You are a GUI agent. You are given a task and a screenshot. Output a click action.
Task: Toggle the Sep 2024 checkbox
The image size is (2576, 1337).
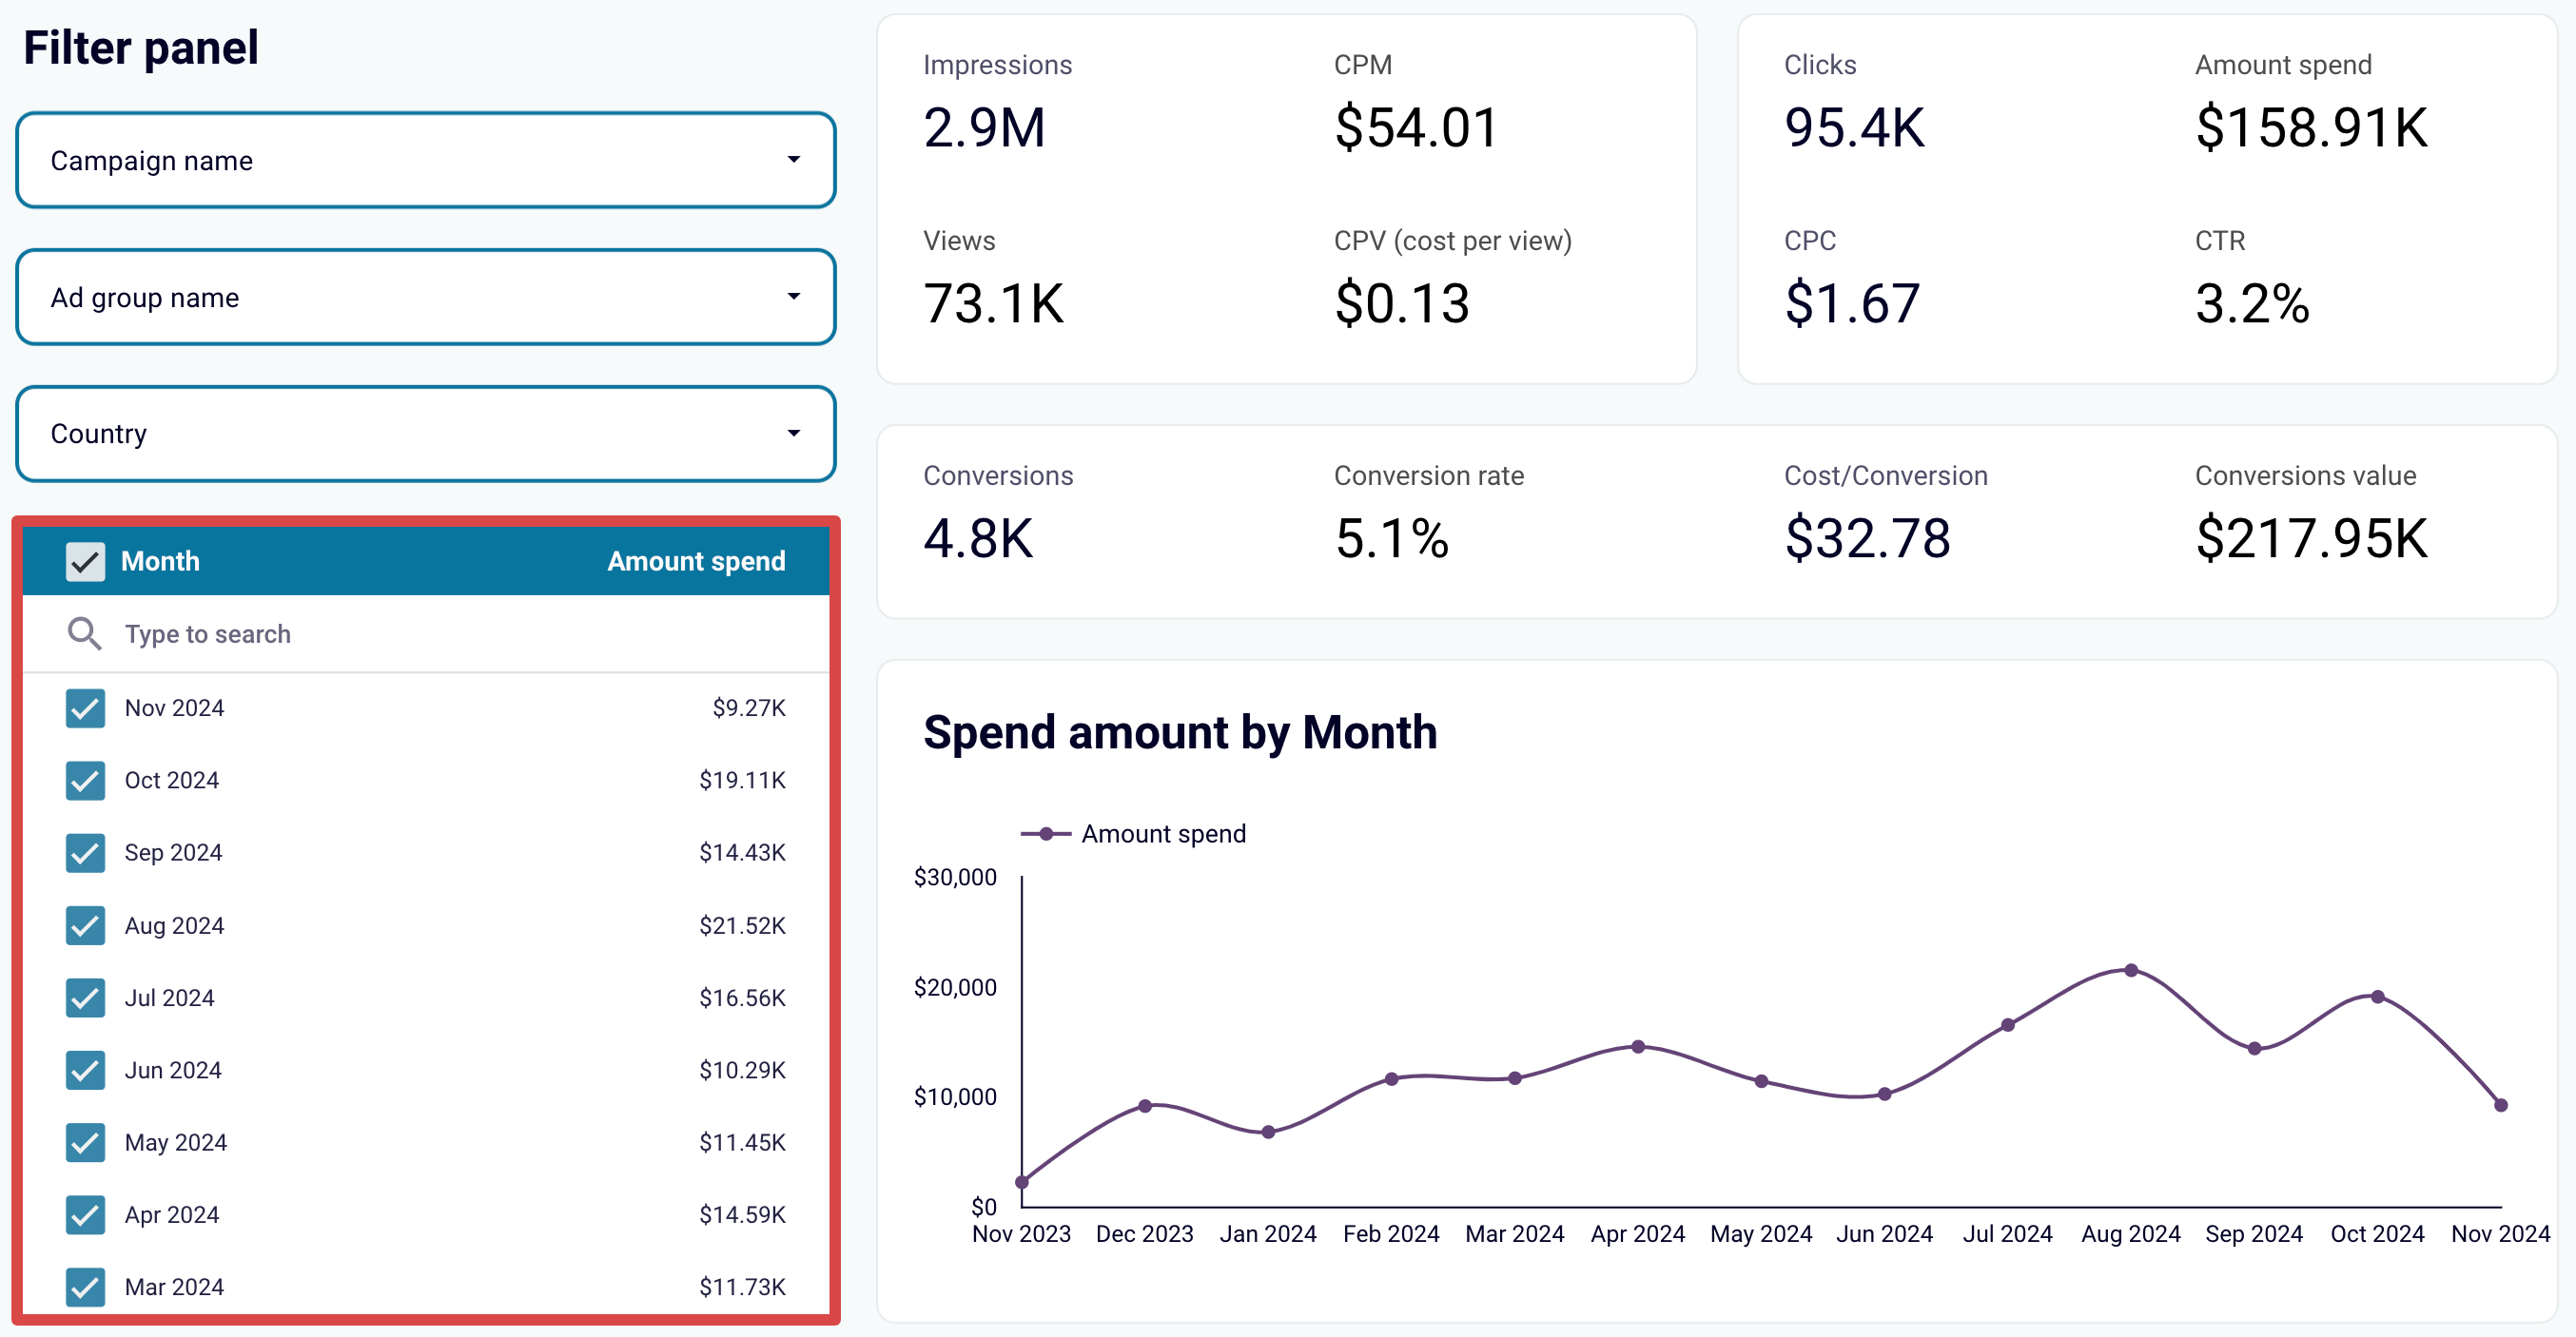click(x=85, y=853)
